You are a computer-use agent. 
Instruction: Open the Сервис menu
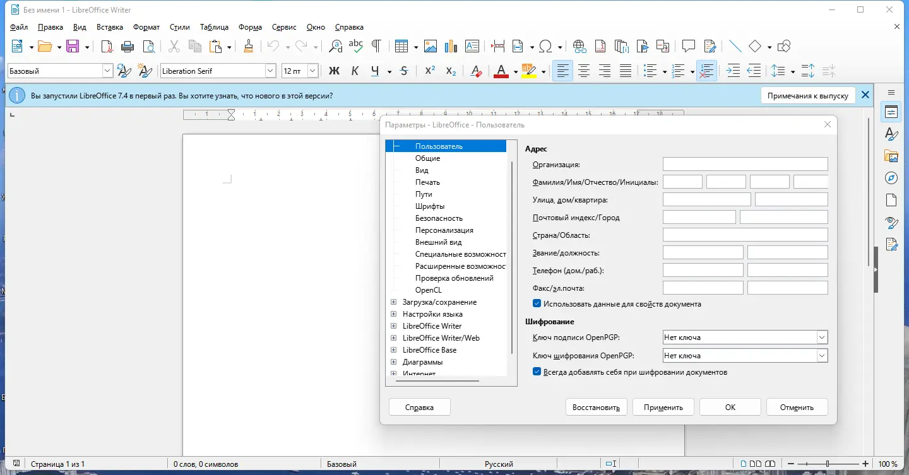(284, 27)
